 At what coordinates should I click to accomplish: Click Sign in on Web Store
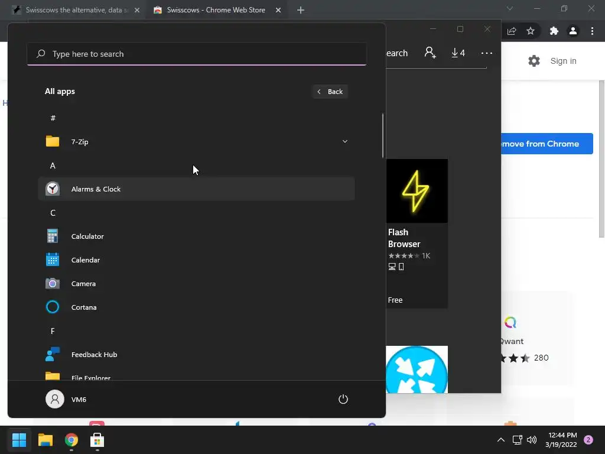[x=563, y=61]
